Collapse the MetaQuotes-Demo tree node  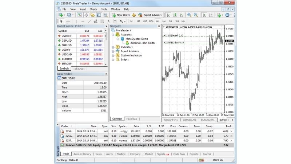(117, 39)
